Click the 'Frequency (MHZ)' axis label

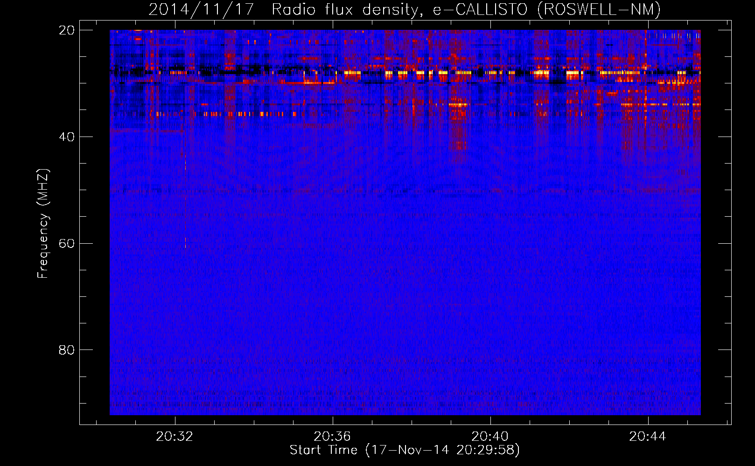(43, 224)
